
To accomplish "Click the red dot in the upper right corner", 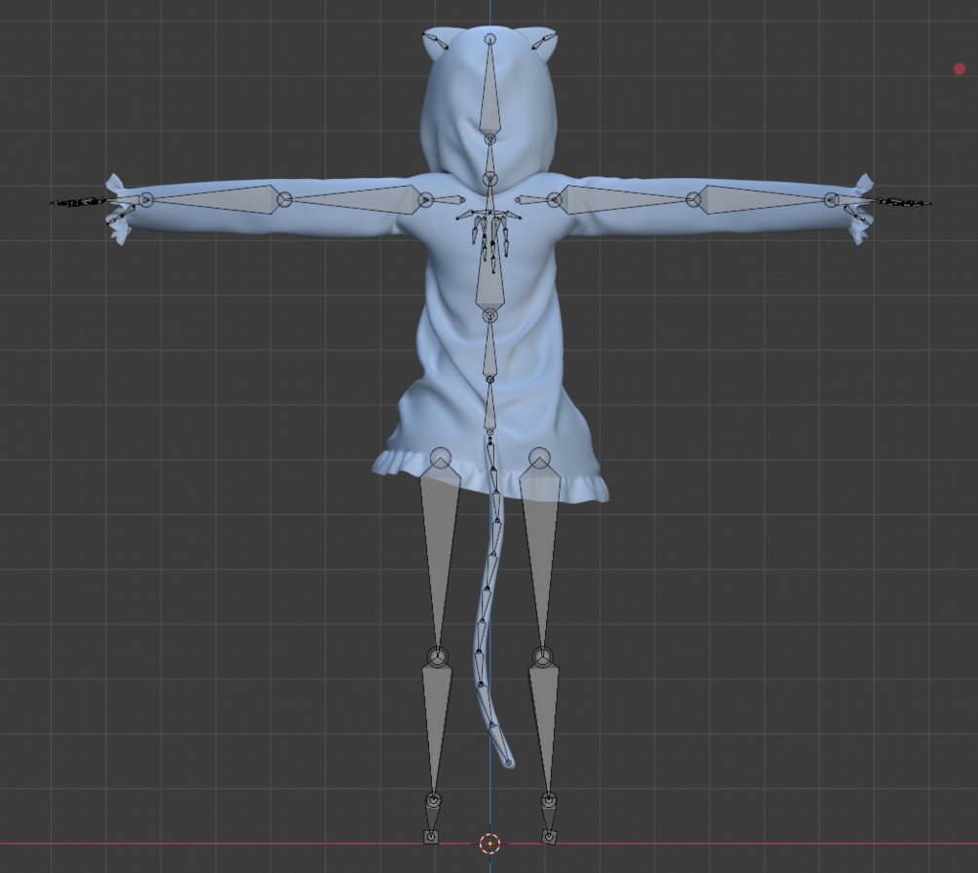I will click(x=960, y=69).
